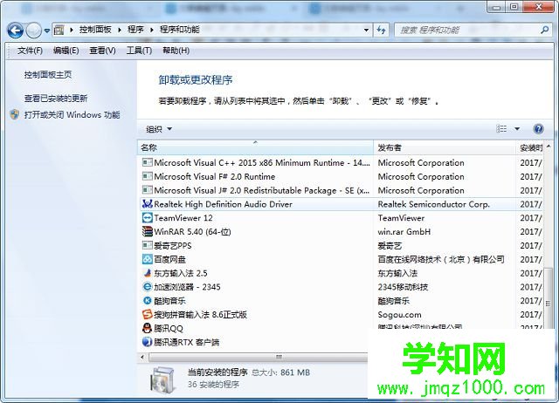The width and height of the screenshot is (559, 403).
Task: Click the 腾讯通RTX 客户端 icon
Action: point(148,342)
